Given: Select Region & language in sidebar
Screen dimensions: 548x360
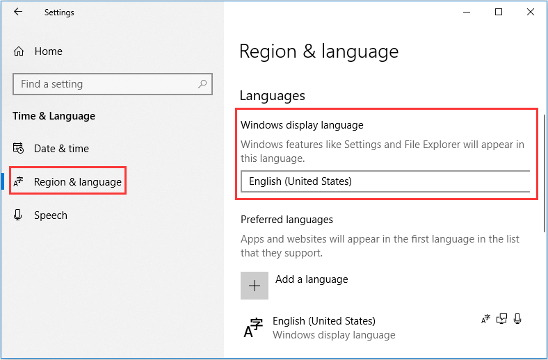Looking at the screenshot, I should pyautogui.click(x=67, y=181).
